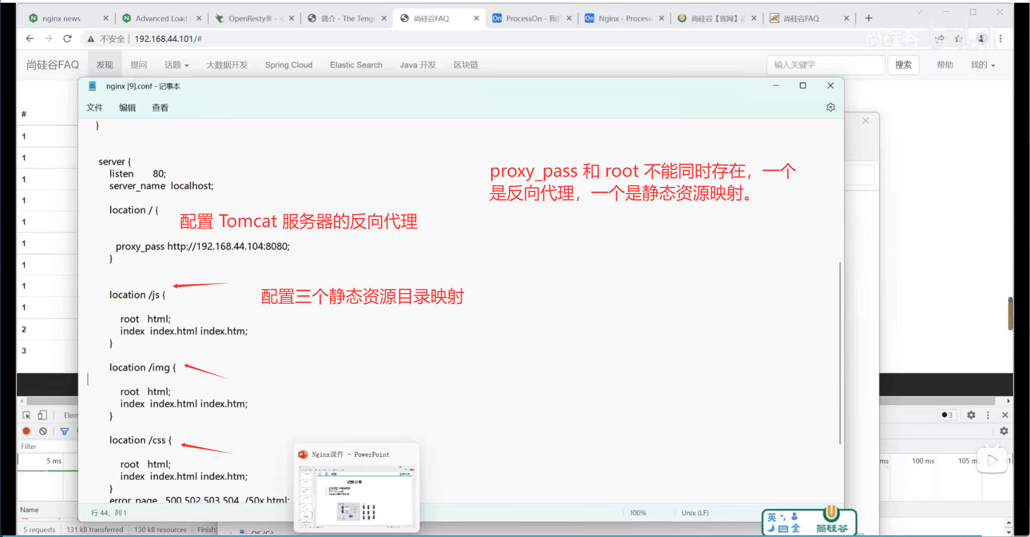Open DevTools Elements tab
1030x537 pixels.
(71, 415)
